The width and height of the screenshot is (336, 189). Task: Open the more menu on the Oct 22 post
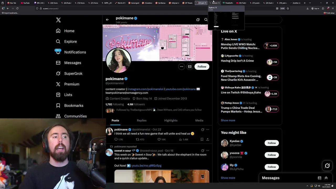click(x=208, y=129)
